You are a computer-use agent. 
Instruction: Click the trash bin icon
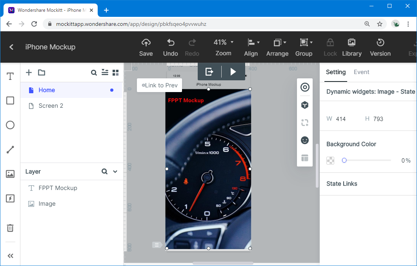pos(10,228)
